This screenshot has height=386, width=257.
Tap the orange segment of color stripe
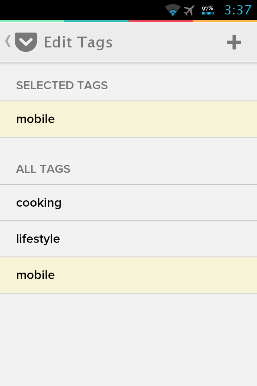225,21
